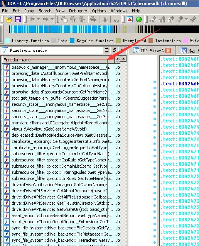Click the binary sequence search binoculars icon
Screen dimensions: 199x246
82,19
